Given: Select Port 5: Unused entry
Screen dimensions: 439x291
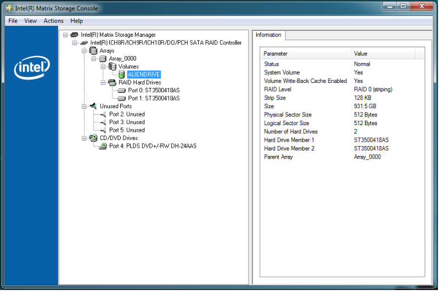Looking at the screenshot, I should pyautogui.click(x=127, y=130).
